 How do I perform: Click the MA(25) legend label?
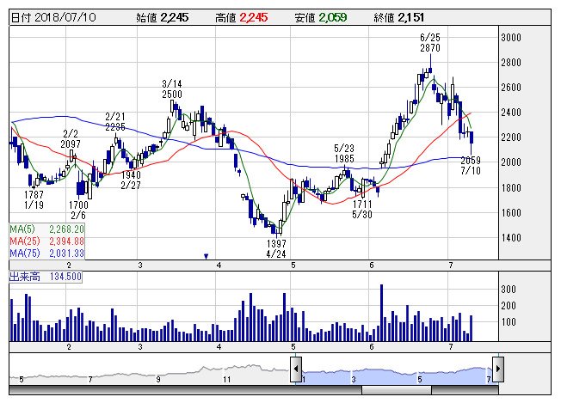(46, 241)
